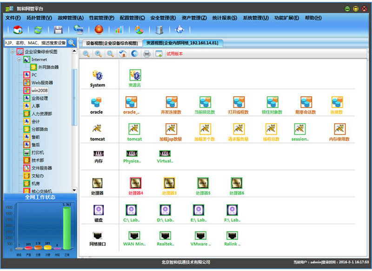Select the VMware network interface icon
372x271 pixels.
(200, 236)
